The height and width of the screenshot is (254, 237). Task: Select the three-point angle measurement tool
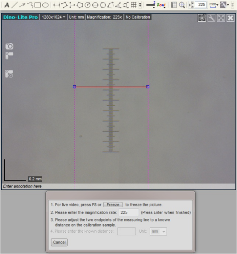click(x=118, y=5)
